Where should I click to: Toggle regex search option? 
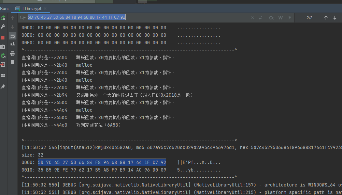(x=289, y=18)
